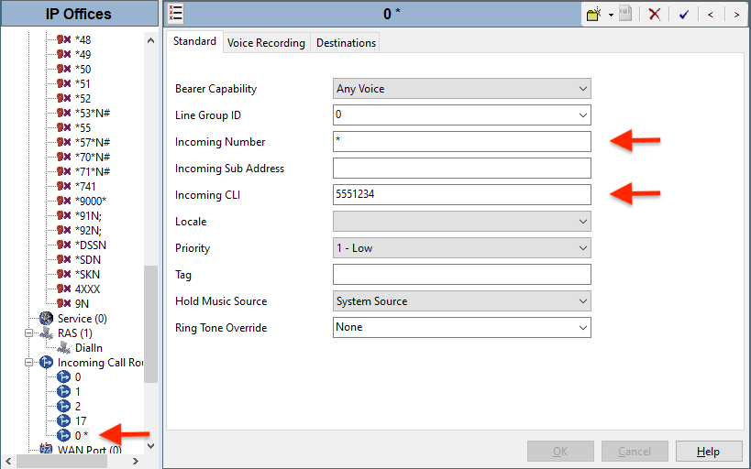Collapse the Incoming Call Route node
The image size is (751, 469).
click(28, 362)
